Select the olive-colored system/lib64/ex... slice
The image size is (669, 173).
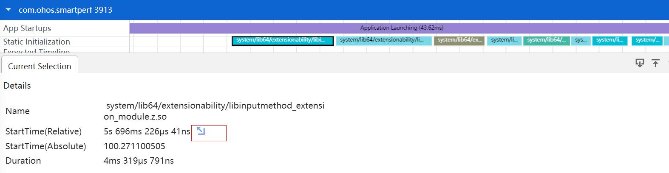459,41
